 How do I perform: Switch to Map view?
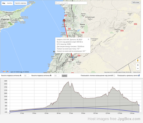tap(4, 3)
